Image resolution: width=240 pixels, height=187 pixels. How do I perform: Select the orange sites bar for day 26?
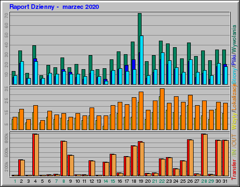[190, 112]
